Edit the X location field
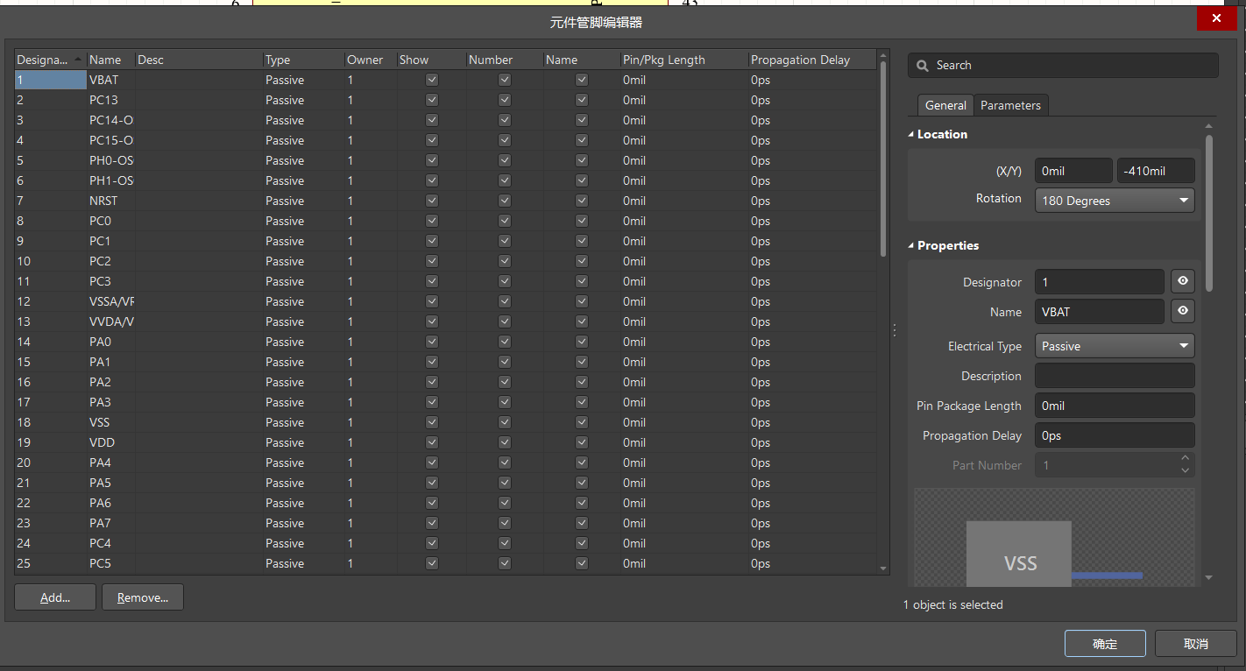 coord(1073,171)
